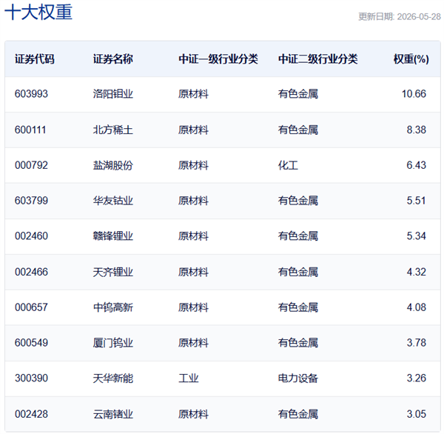
Task: Select stock code 002460
Action: click(x=31, y=236)
